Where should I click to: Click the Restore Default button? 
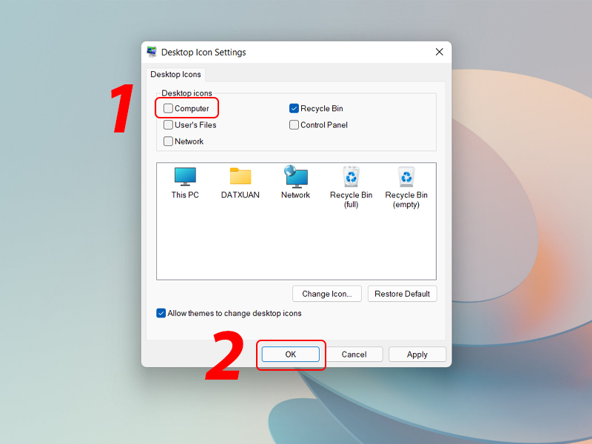[402, 294]
